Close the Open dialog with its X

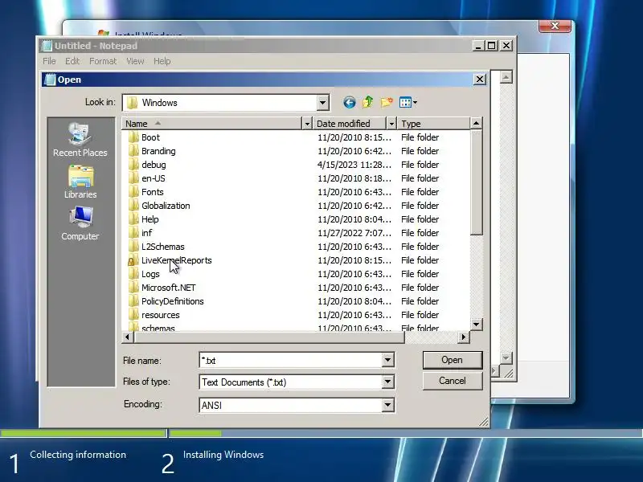pyautogui.click(x=480, y=79)
